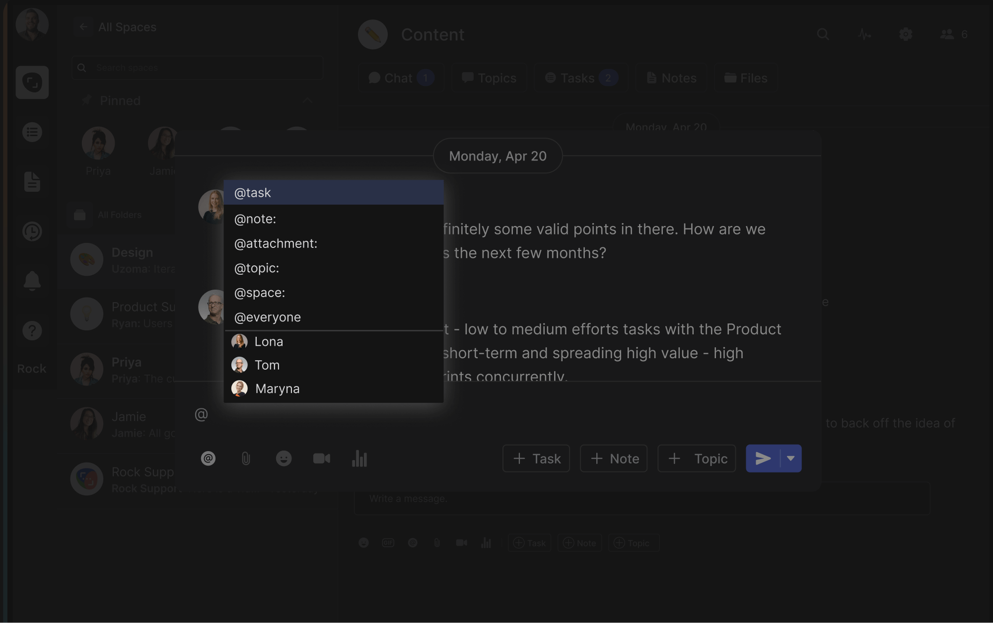This screenshot has height=623, width=993.
Task: Click the + Task button
Action: (536, 458)
